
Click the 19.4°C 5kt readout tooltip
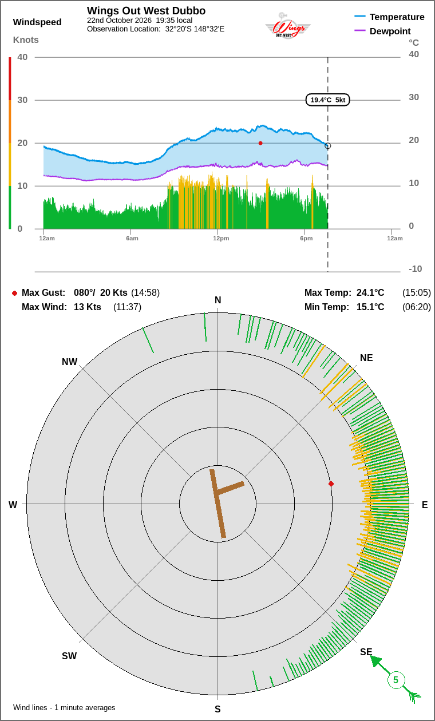[x=327, y=100]
